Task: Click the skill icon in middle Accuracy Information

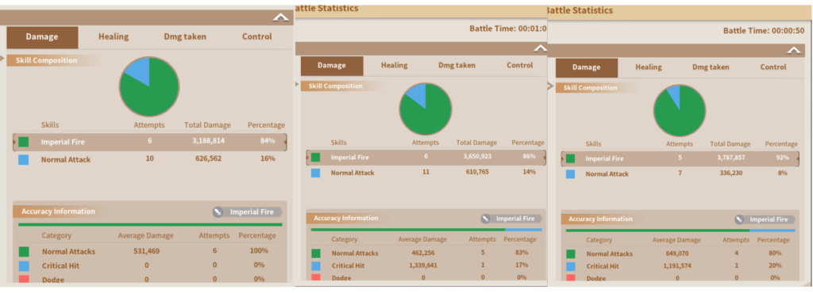Action: (485, 219)
